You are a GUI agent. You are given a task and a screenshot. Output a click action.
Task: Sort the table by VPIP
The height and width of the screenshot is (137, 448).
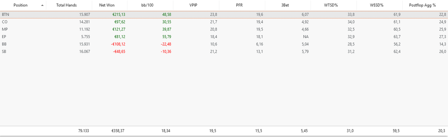click(x=194, y=5)
